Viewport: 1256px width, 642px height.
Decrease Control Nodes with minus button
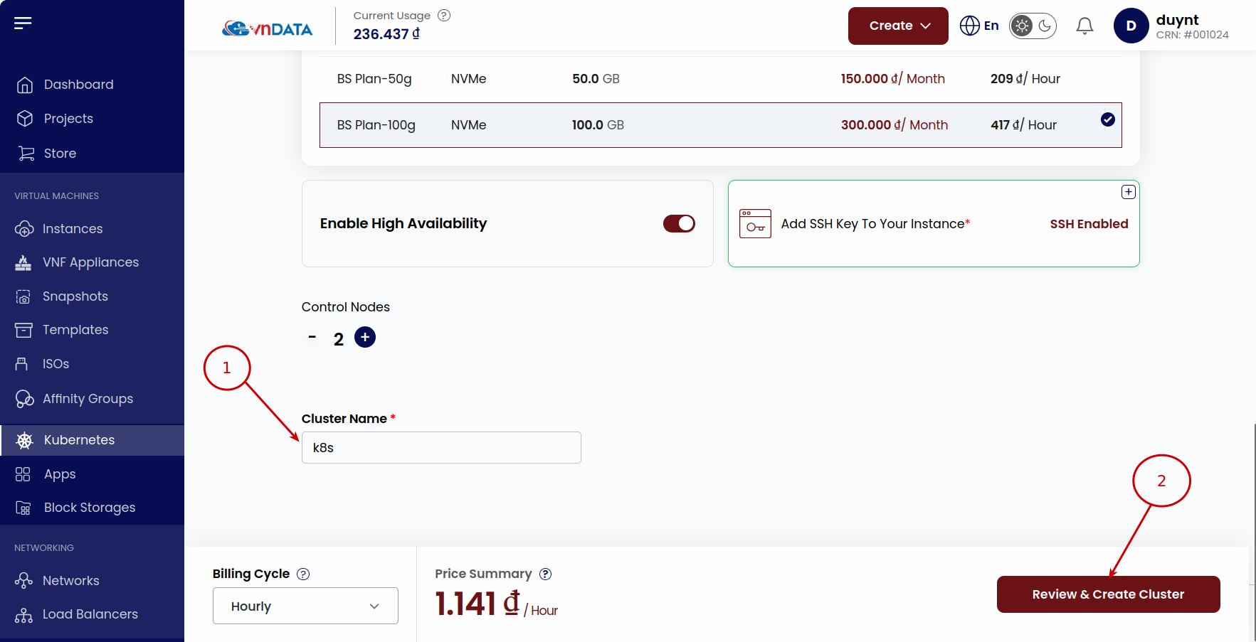[x=312, y=337]
